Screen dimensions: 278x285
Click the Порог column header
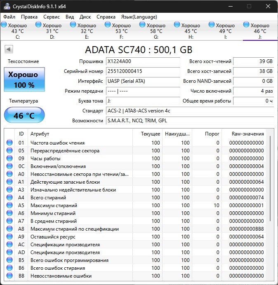[x=207, y=134]
